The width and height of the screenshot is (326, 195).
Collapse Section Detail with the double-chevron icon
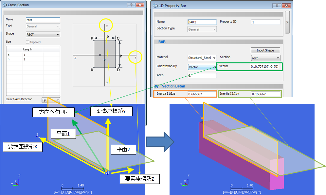click(x=156, y=86)
